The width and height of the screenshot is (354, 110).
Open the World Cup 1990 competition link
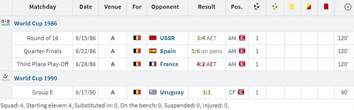click(36, 78)
